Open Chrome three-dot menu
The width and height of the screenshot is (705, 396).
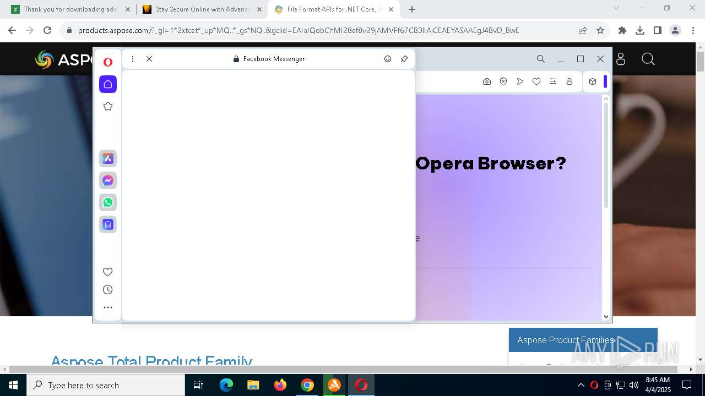click(693, 30)
